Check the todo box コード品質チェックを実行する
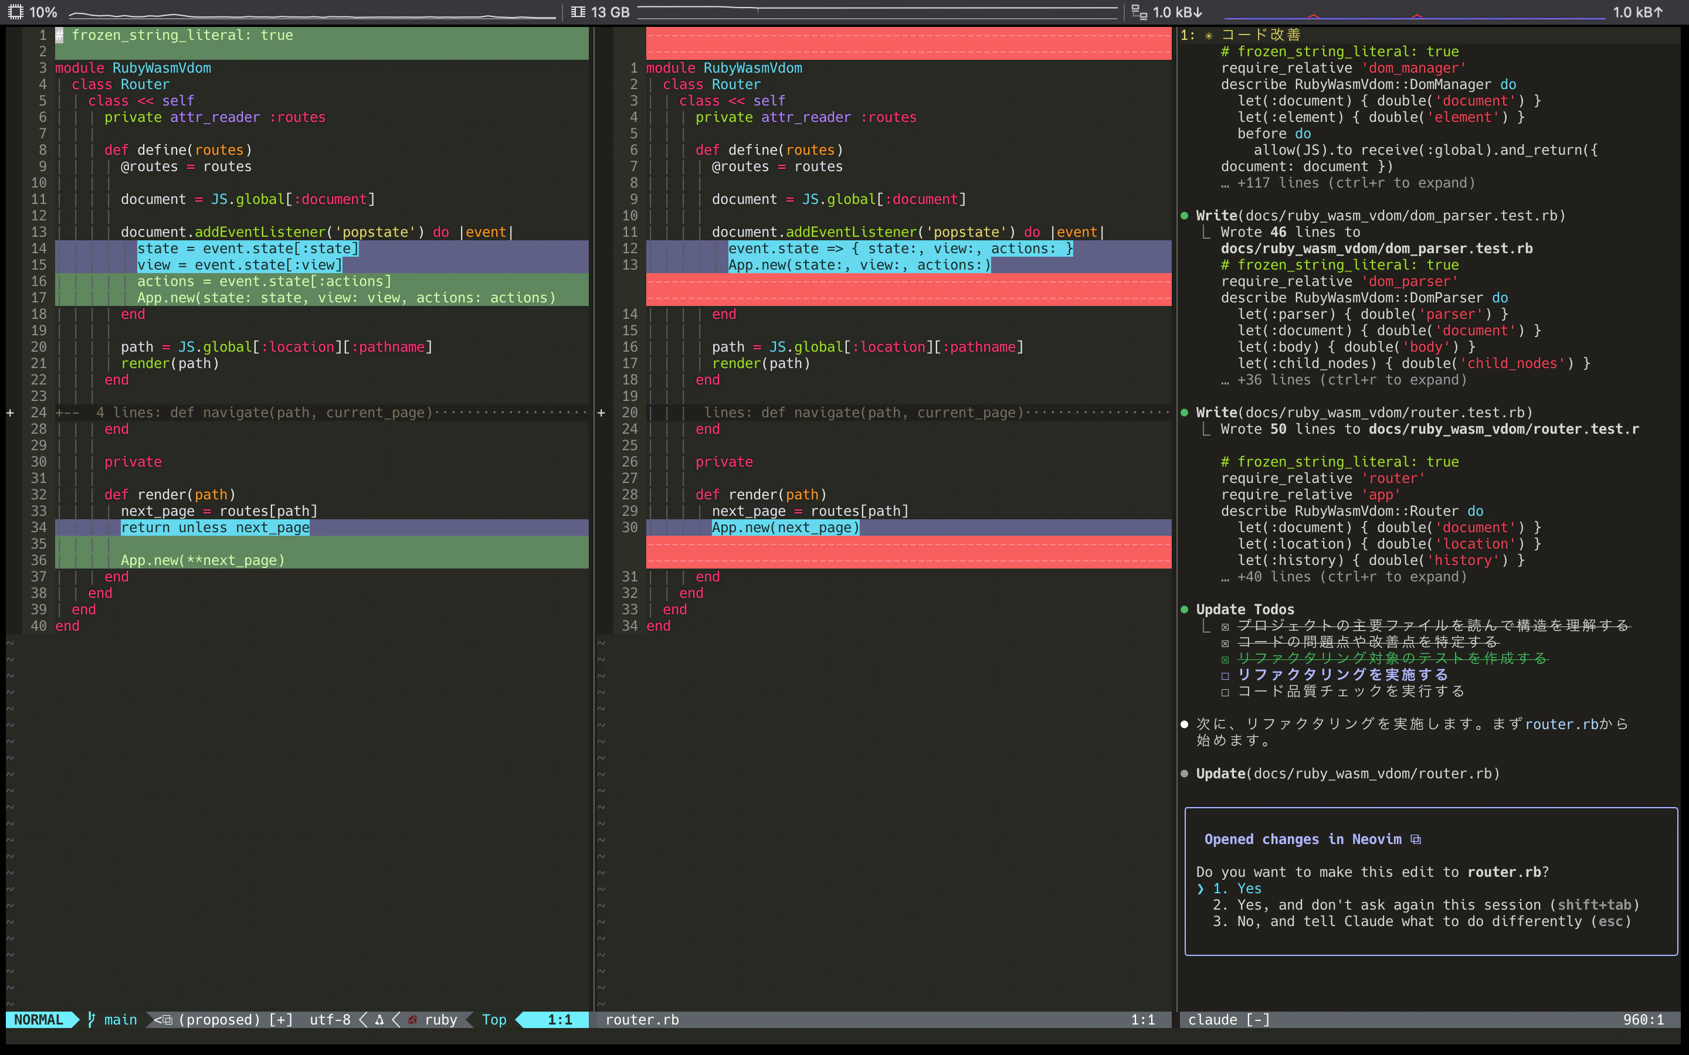This screenshot has width=1689, height=1055. [1225, 692]
